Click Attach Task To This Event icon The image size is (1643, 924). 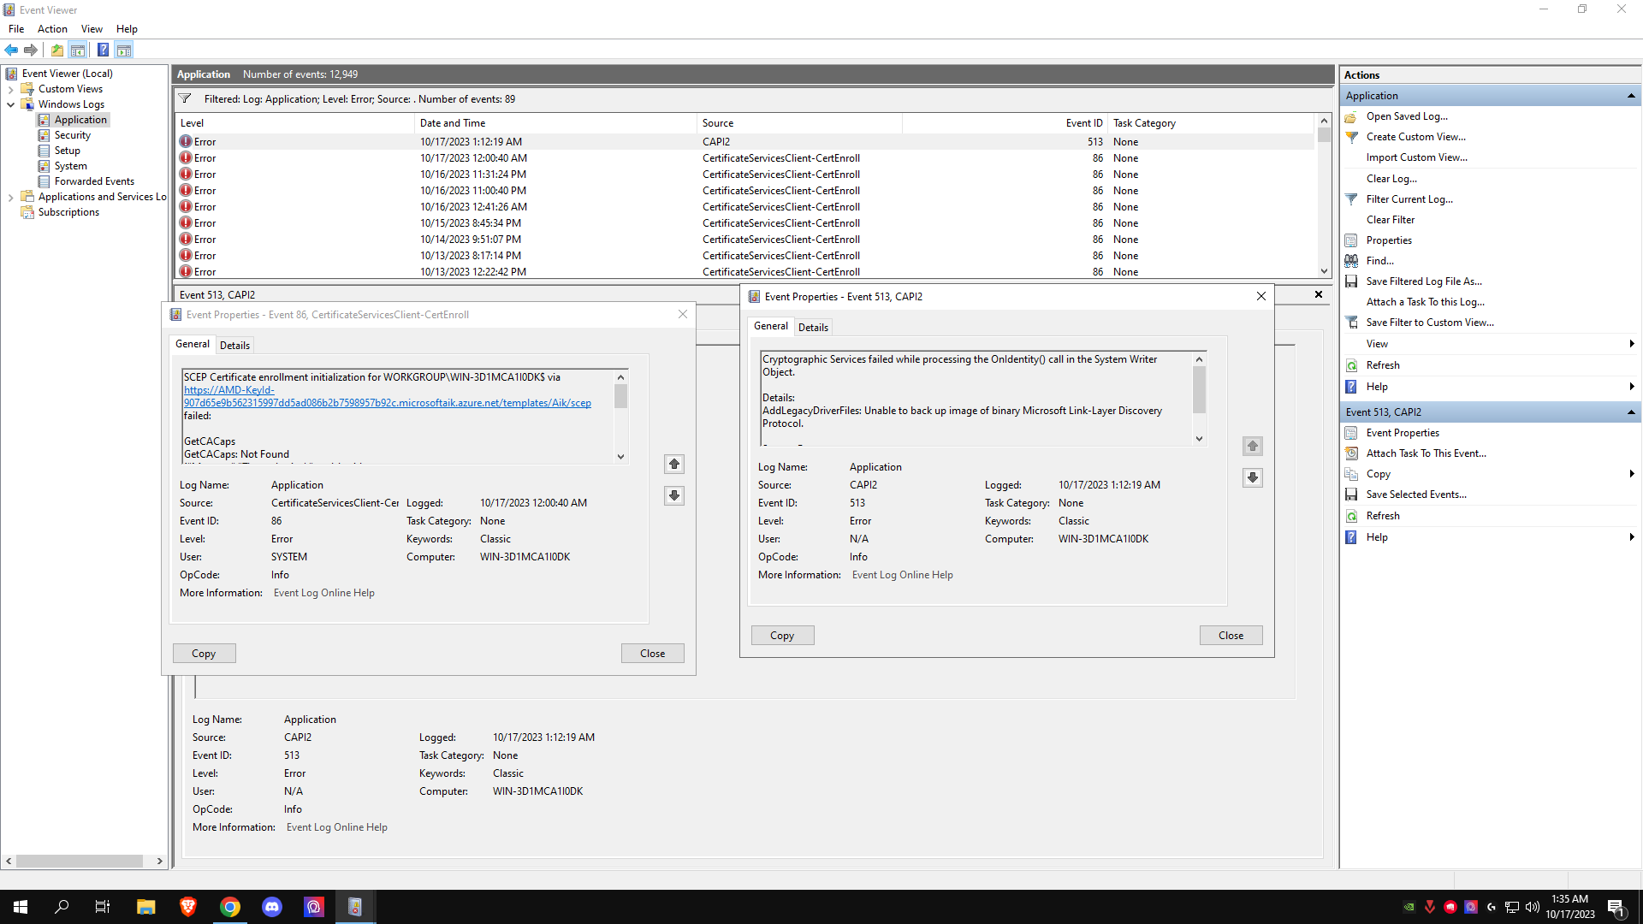[1351, 453]
